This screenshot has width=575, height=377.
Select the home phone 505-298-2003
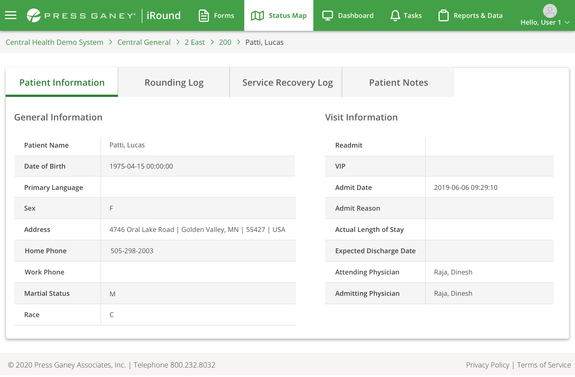132,251
